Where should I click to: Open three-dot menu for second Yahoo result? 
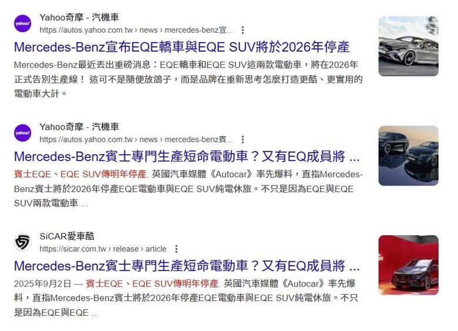tap(243, 140)
